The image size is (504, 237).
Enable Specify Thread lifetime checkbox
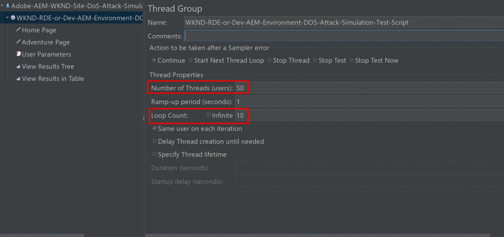tap(155, 154)
